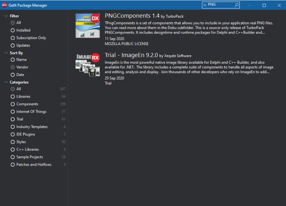Open Trial - ImageEn 9.2.0 title
The width and height of the screenshot is (286, 206).
coord(131,55)
